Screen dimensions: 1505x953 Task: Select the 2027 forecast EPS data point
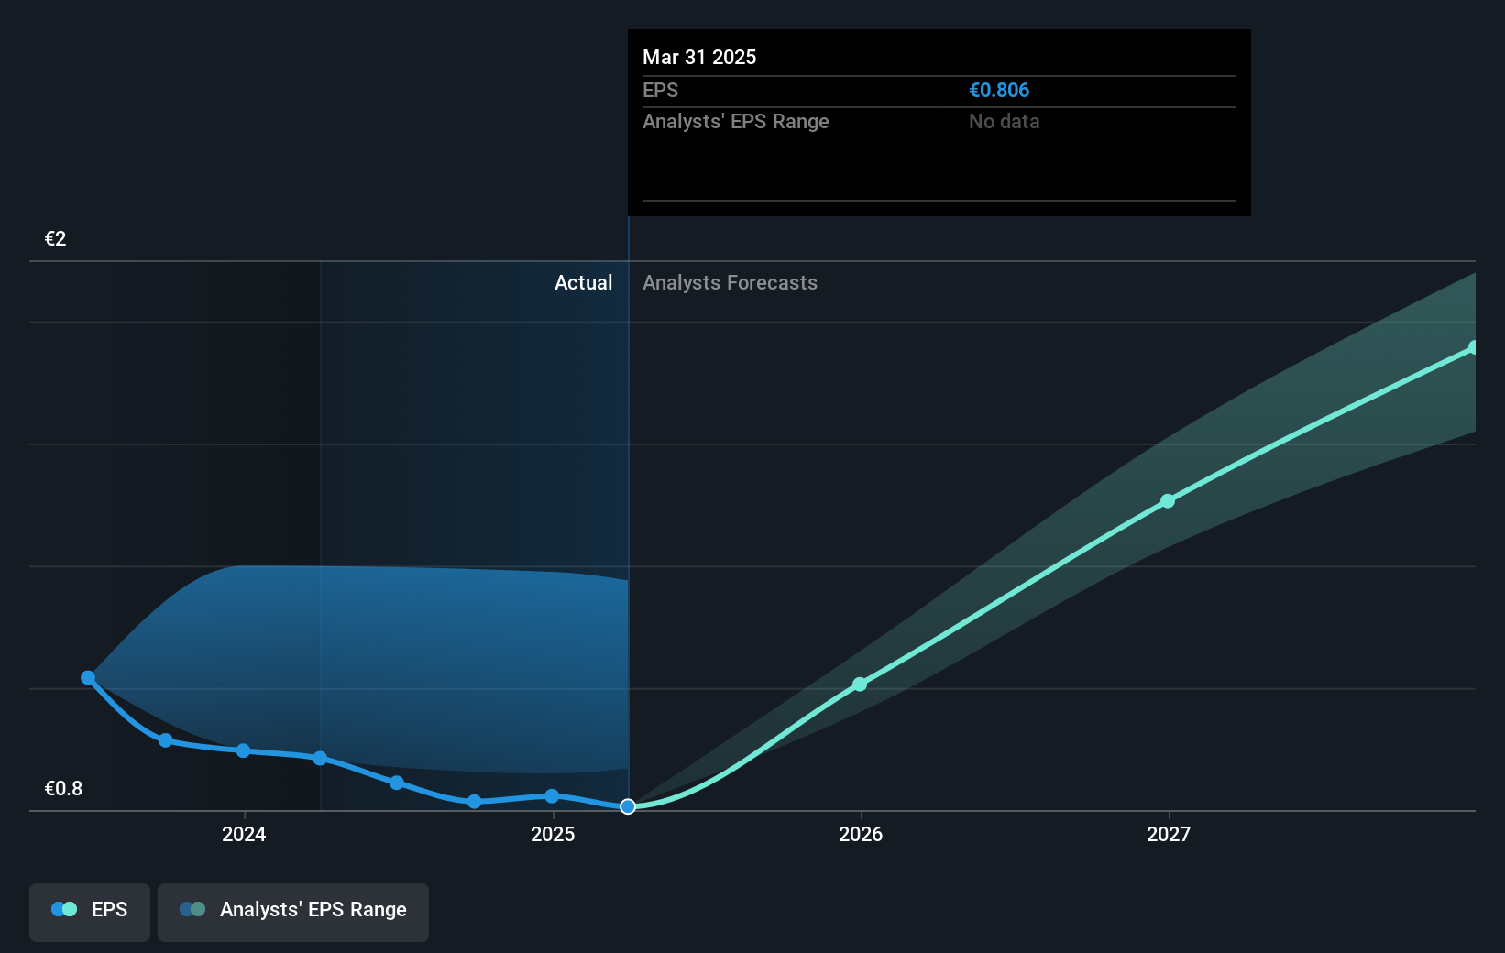(x=1168, y=501)
